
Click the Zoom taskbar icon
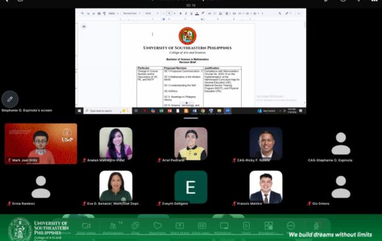pyautogui.click(x=227, y=111)
